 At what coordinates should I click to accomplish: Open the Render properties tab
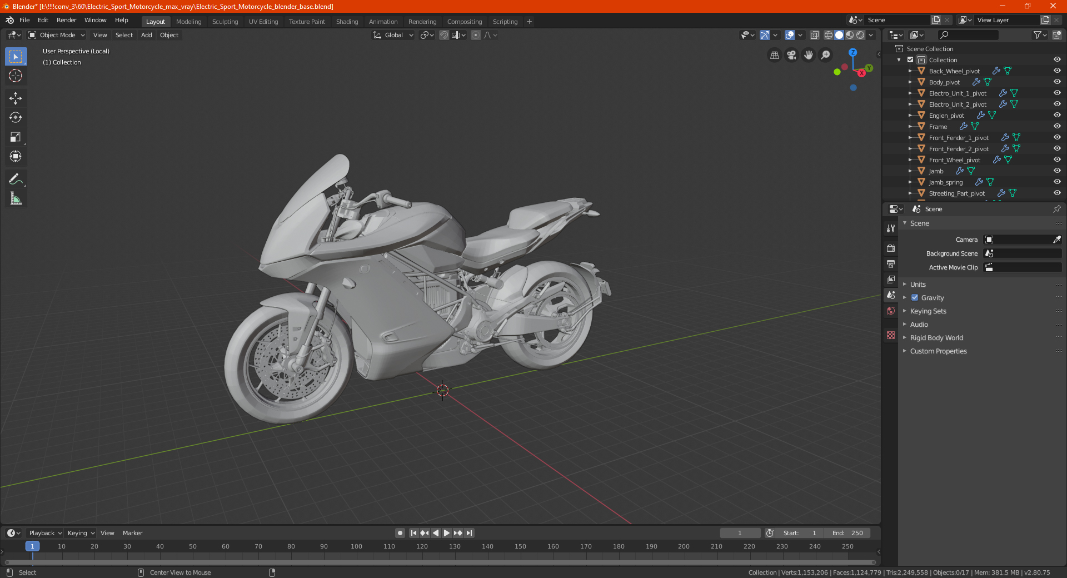891,248
